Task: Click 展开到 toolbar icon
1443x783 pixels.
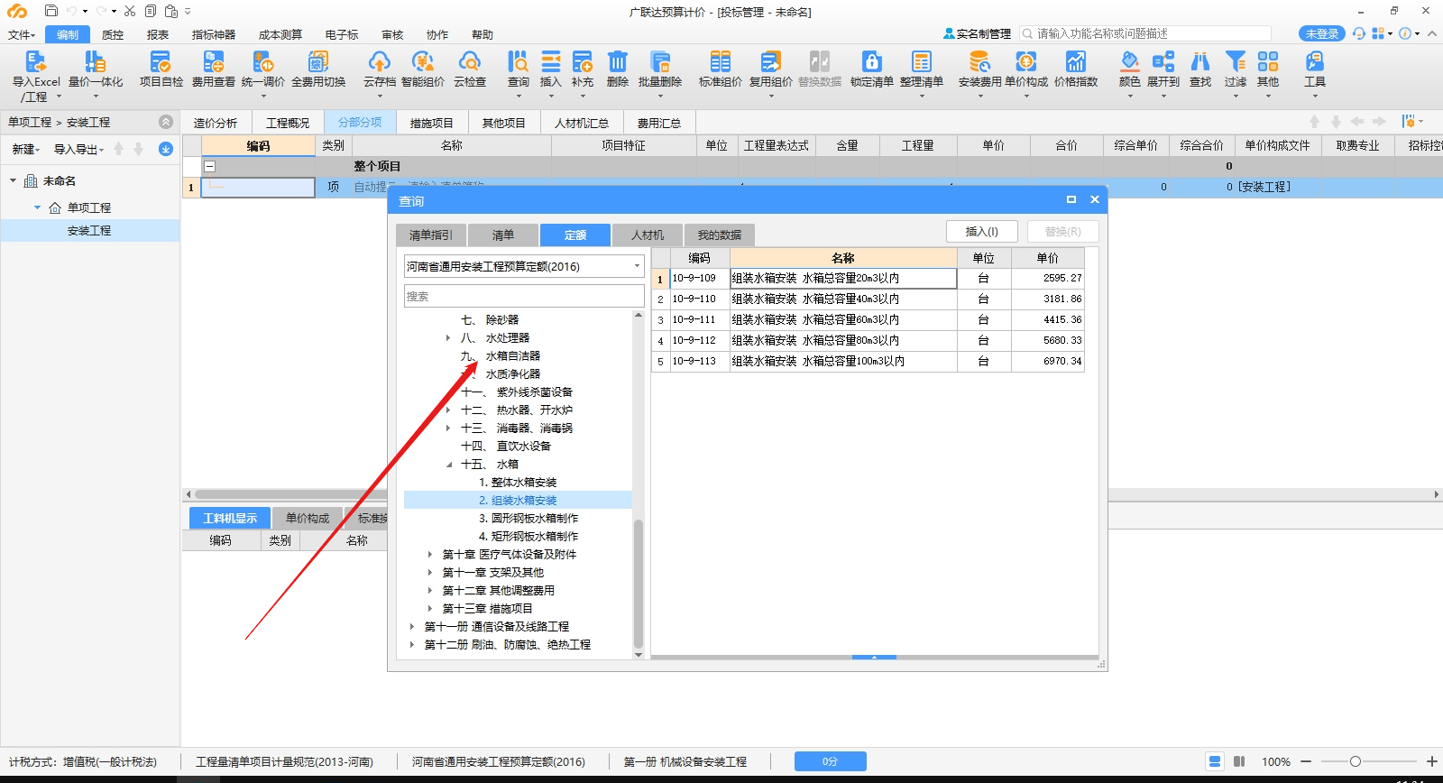Action: pyautogui.click(x=1163, y=69)
